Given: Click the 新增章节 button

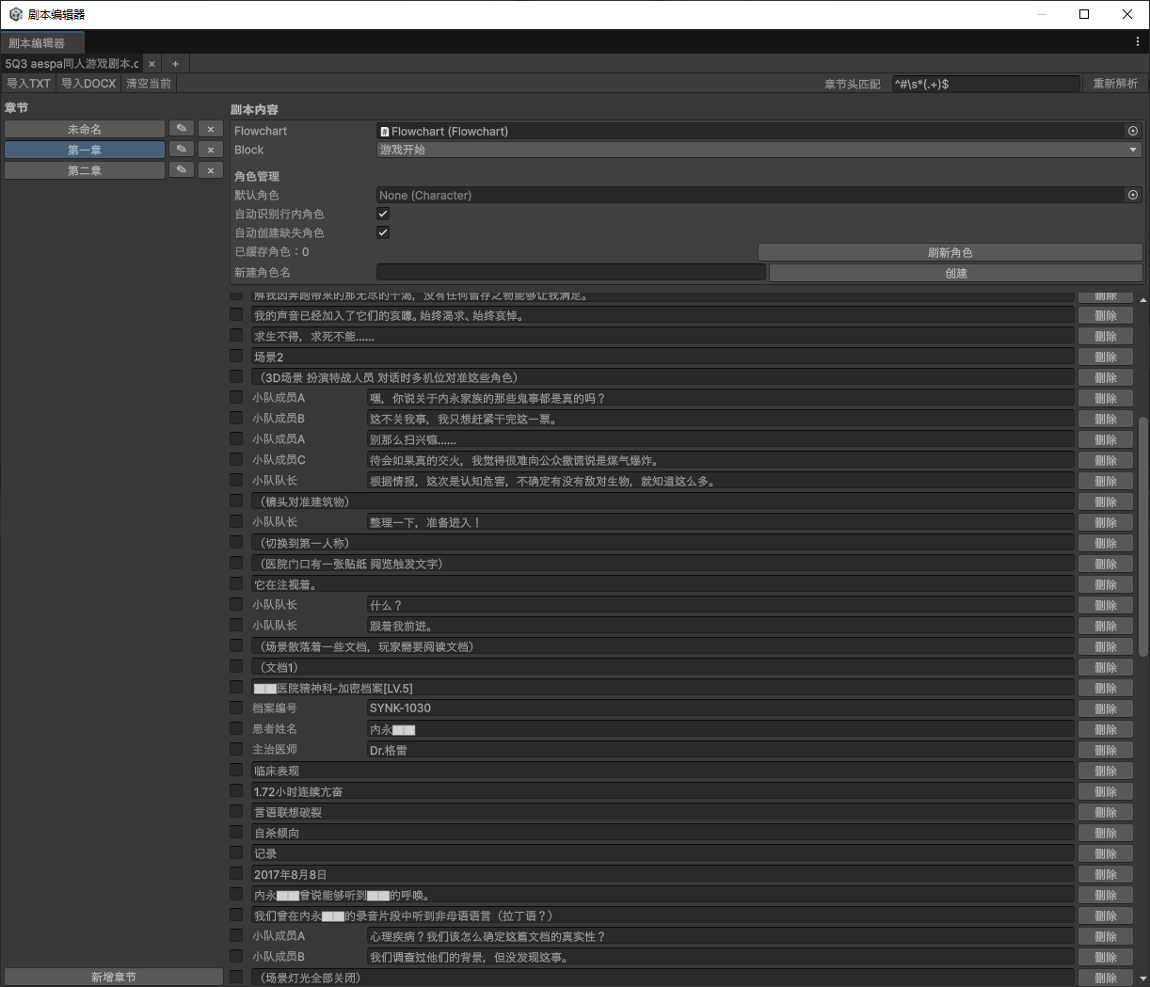Looking at the screenshot, I should point(113,977).
